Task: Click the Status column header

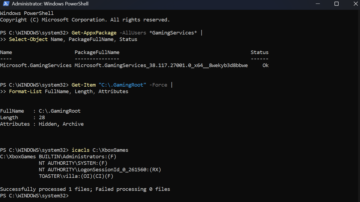Action: tap(260, 52)
